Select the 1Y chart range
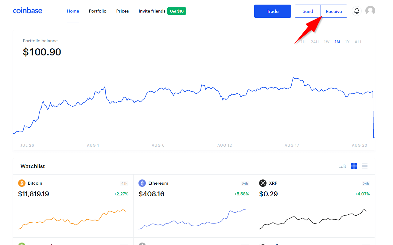This screenshot has width=393, height=245. point(347,42)
